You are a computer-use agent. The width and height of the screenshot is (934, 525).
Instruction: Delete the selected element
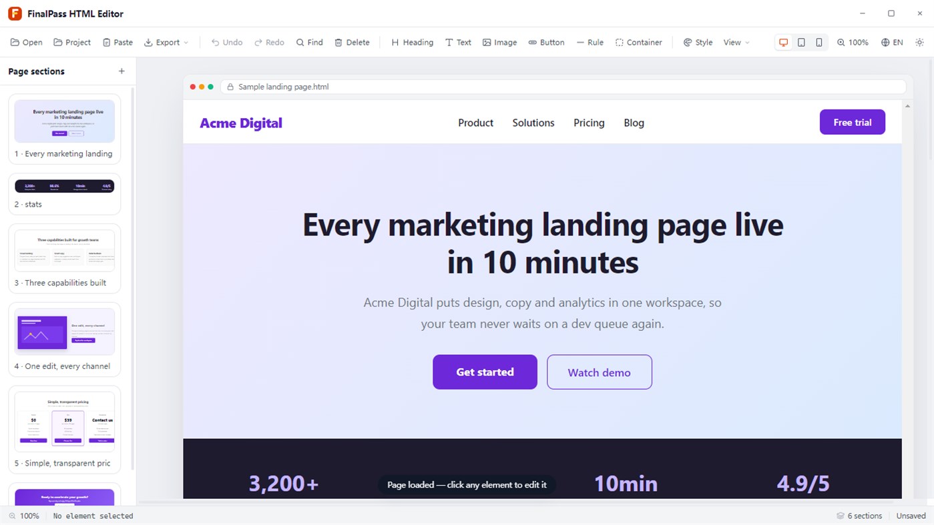click(352, 42)
